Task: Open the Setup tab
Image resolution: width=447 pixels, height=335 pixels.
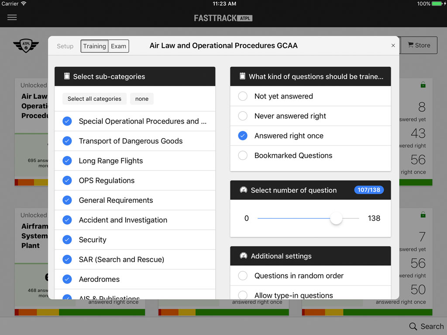Action: [x=65, y=46]
